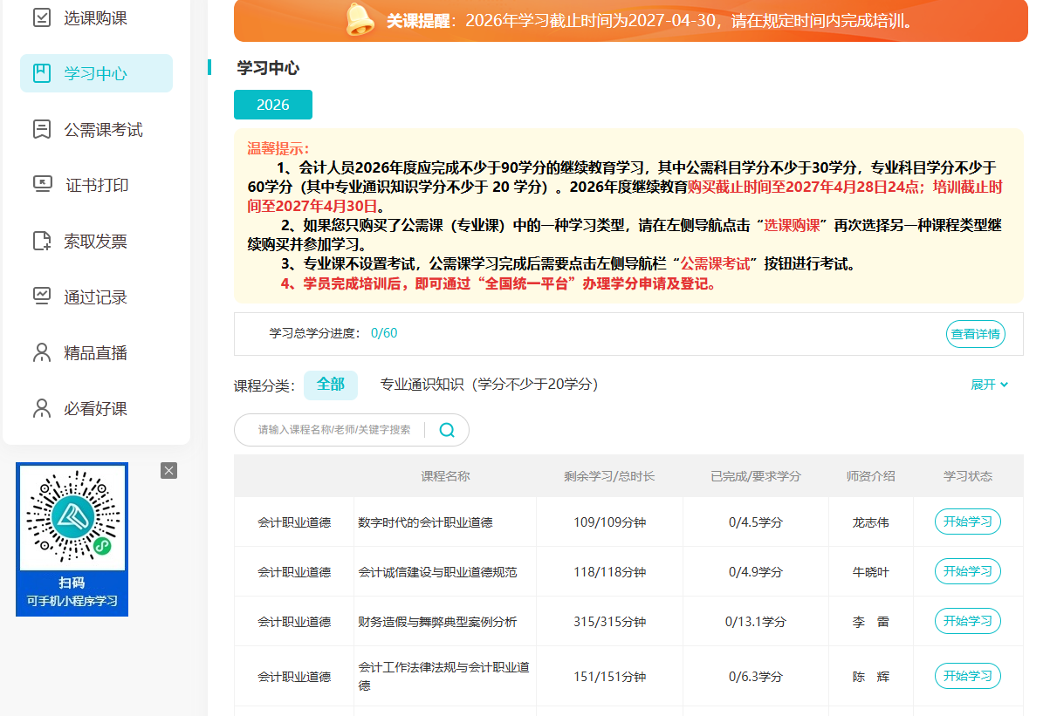Open 证书打印 menu item
The image size is (1050, 716).
pos(96,185)
